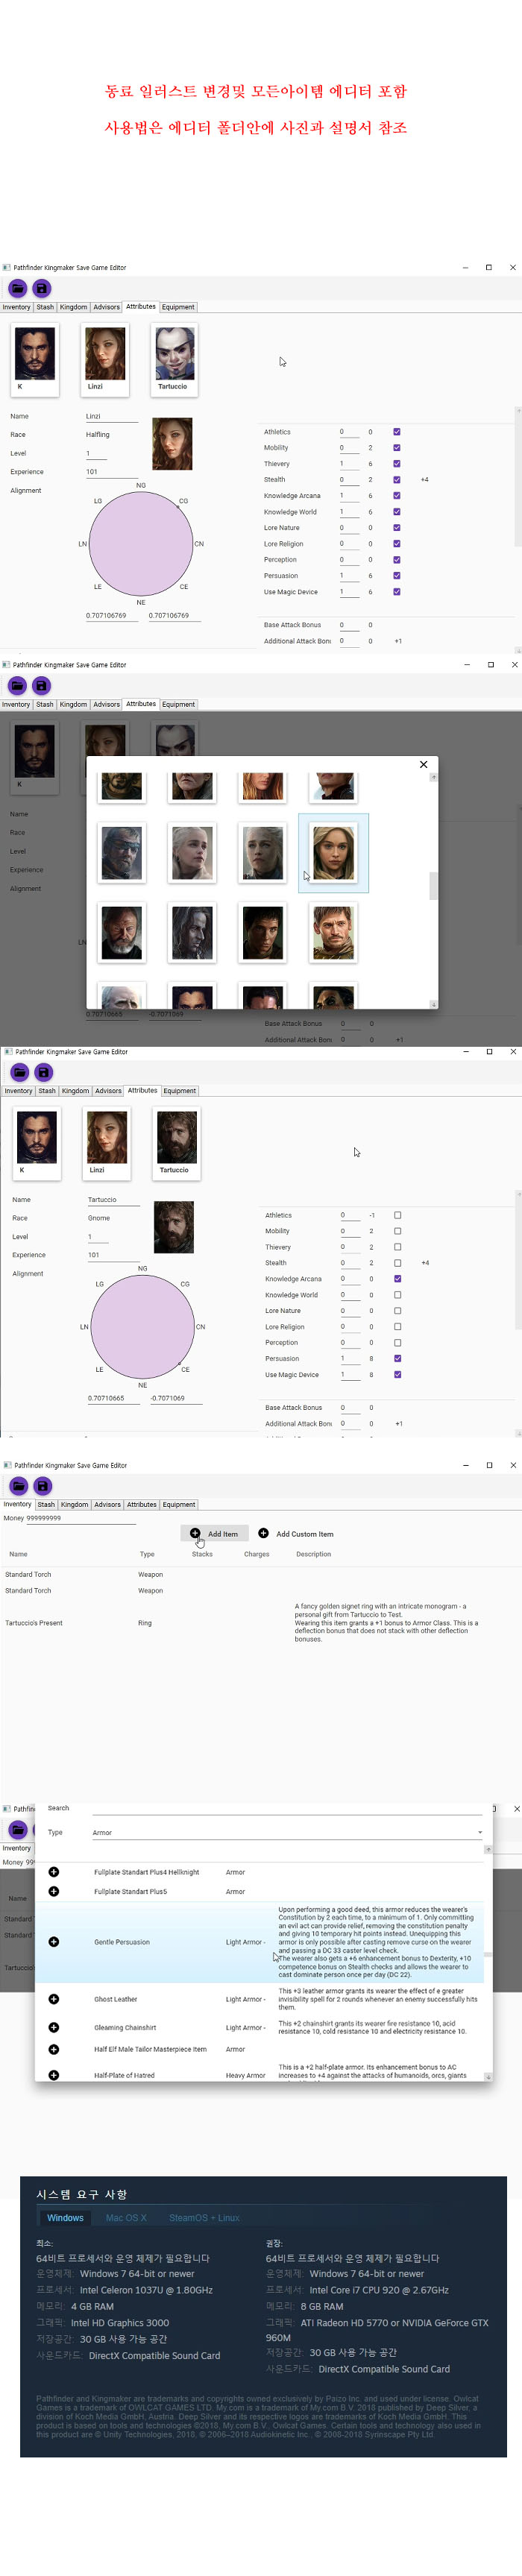Click the Add Custom Item button
Viewport: 522px width, 2576px height.
pyautogui.click(x=296, y=1533)
